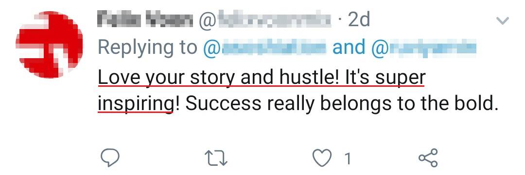View the like count showing 1
Viewport: 525px width, 175px height.
point(348,159)
